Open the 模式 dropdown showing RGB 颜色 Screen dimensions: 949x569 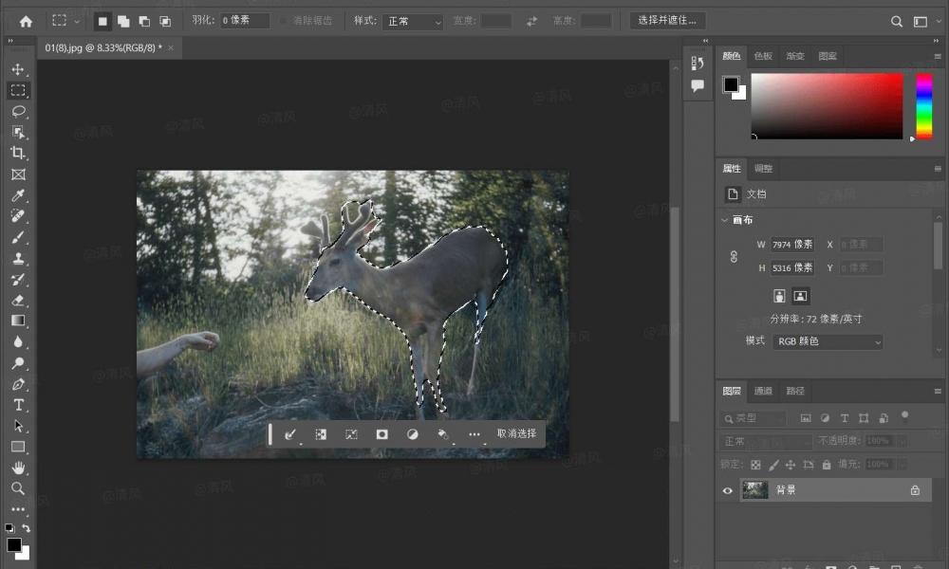click(x=827, y=341)
